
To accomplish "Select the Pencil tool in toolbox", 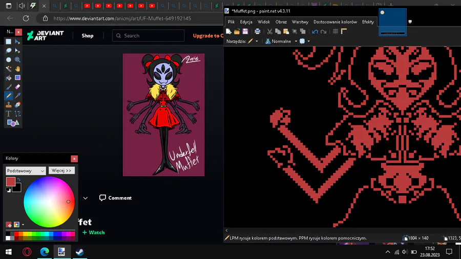I will tap(9, 96).
